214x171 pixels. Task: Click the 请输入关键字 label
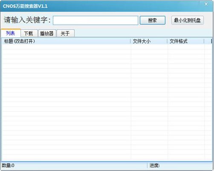coord(27,20)
